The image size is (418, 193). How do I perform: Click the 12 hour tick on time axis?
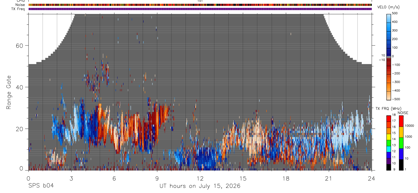[x=200, y=178]
